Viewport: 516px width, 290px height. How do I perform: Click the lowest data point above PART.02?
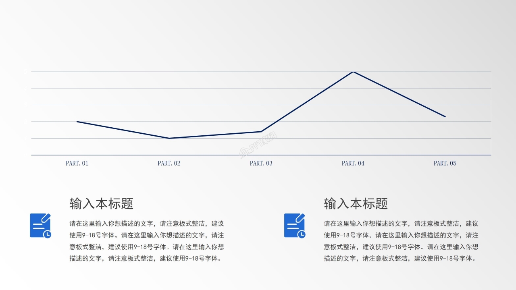pyautogui.click(x=169, y=138)
